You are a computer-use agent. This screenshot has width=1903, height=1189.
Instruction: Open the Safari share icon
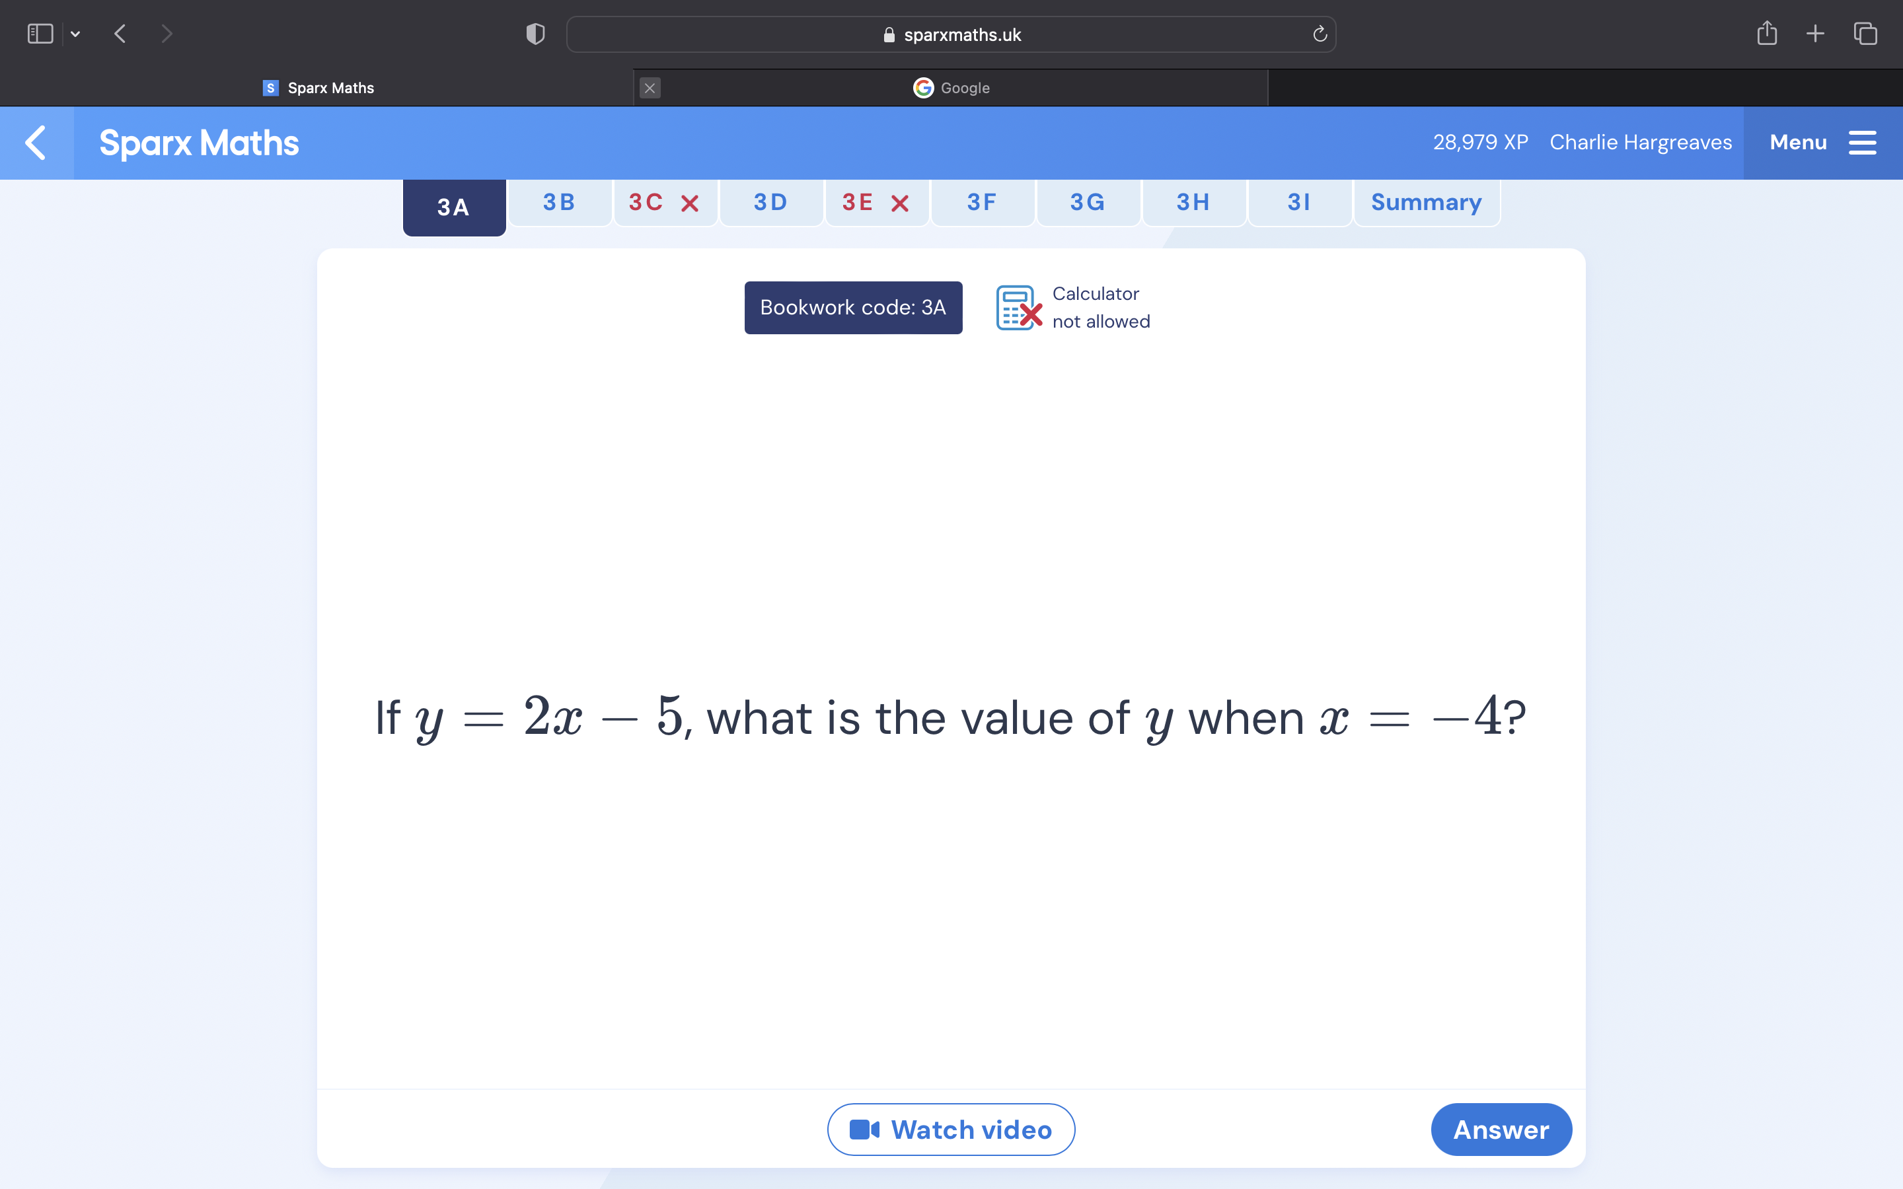(1766, 33)
